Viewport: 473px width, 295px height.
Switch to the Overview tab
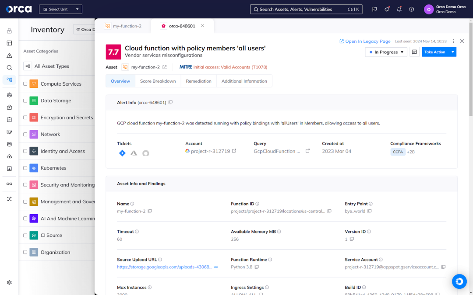pos(120,81)
